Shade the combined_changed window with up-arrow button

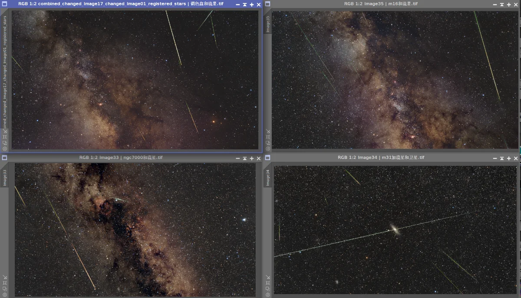pos(245,4)
